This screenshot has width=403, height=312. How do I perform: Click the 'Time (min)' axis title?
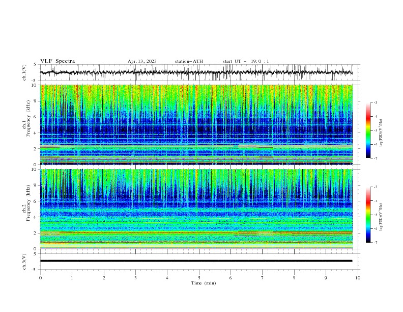204,283
